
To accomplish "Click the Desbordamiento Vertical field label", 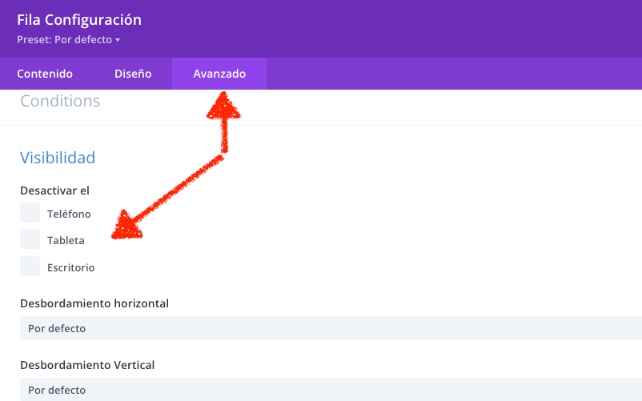I will pos(87,365).
